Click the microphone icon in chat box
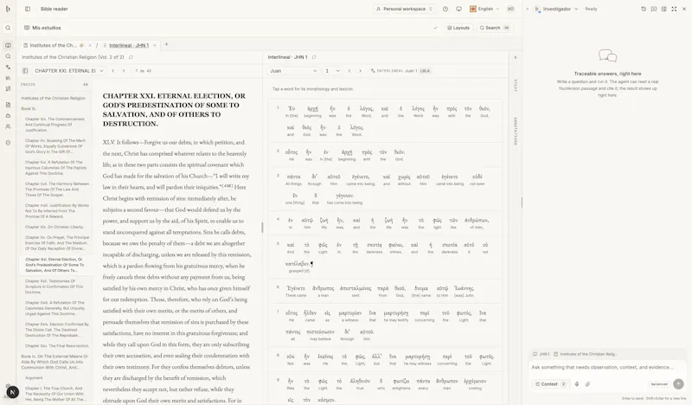This screenshot has height=405, width=692. click(577, 384)
